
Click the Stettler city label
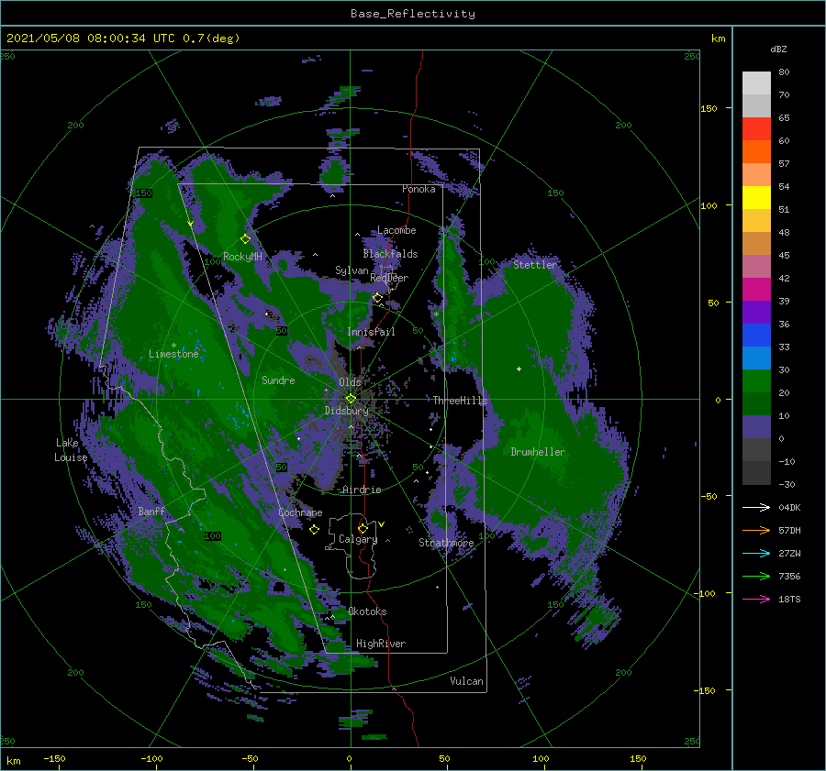tap(535, 265)
